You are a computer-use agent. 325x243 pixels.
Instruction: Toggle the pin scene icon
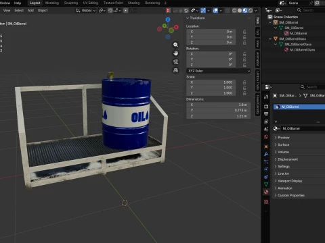(311, 3)
